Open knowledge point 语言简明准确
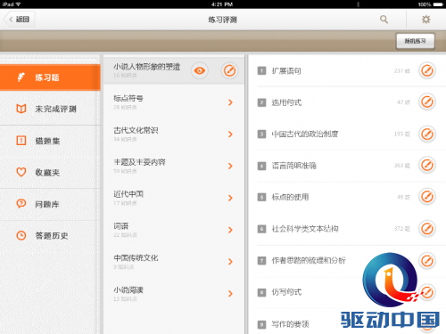This screenshot has width=446, height=334. point(293,166)
